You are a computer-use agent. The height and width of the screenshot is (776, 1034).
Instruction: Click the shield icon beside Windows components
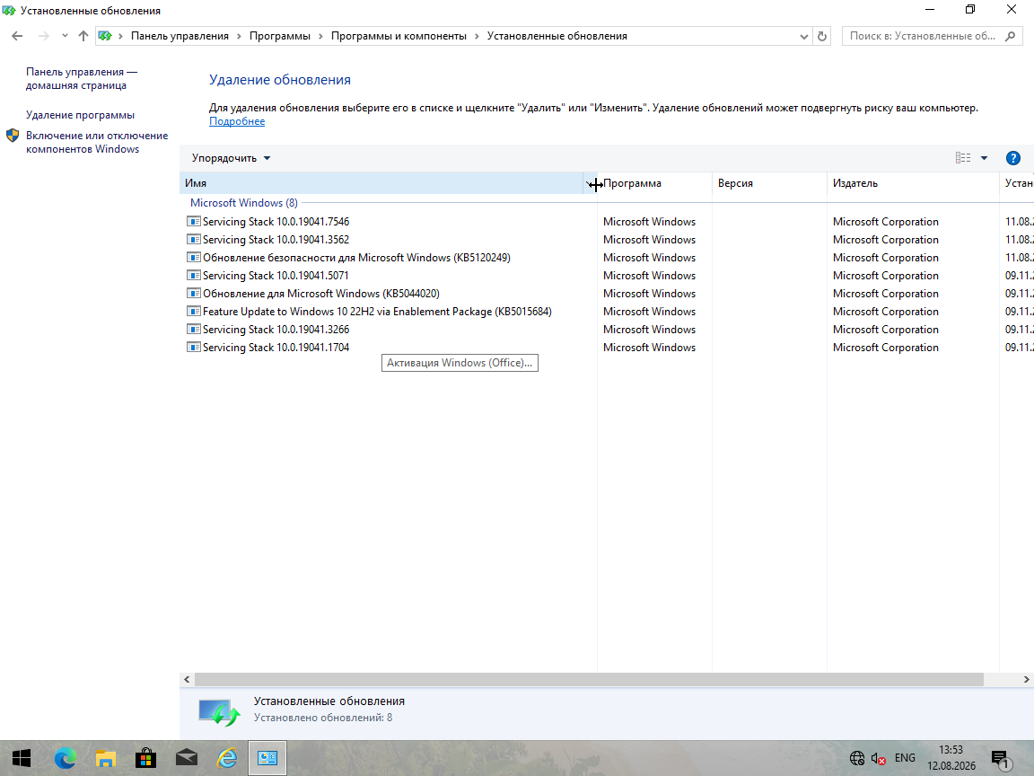(x=13, y=136)
